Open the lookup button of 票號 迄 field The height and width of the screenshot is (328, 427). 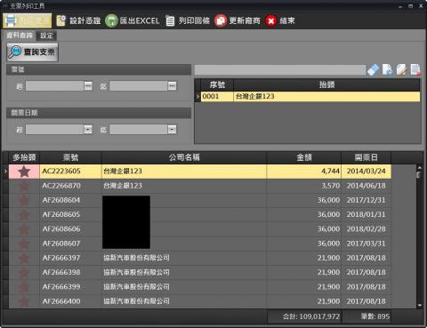(172, 86)
